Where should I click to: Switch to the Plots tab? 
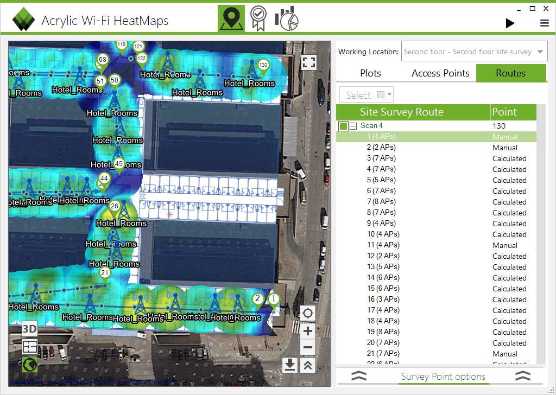[370, 73]
